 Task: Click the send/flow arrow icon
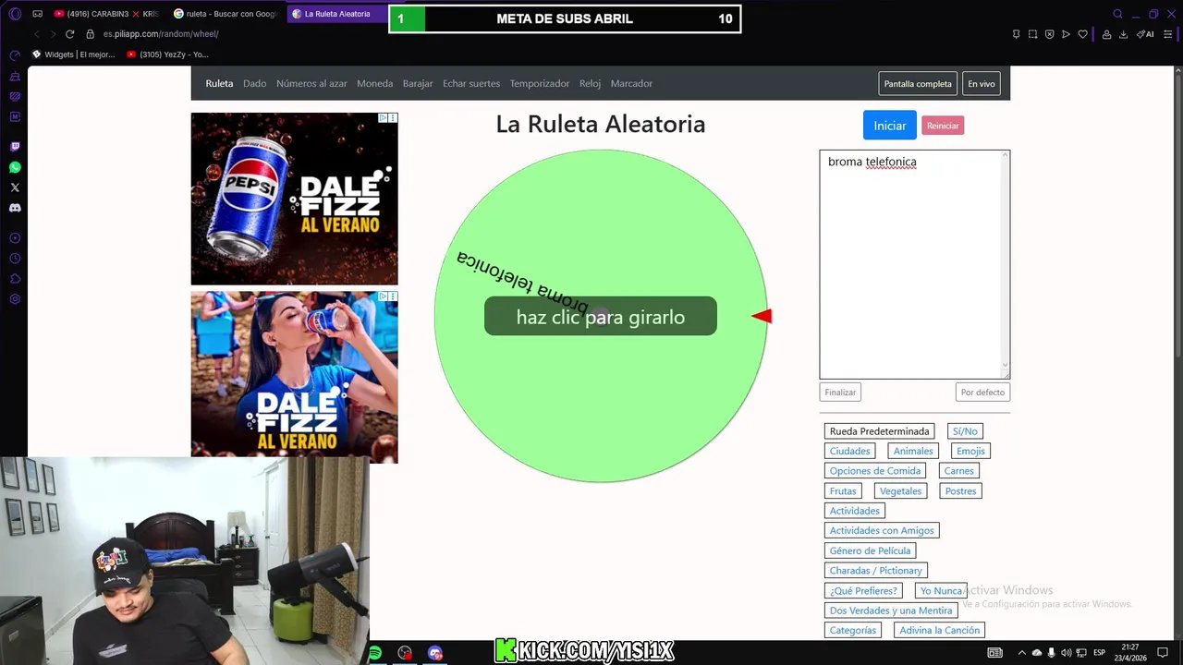point(1066,34)
